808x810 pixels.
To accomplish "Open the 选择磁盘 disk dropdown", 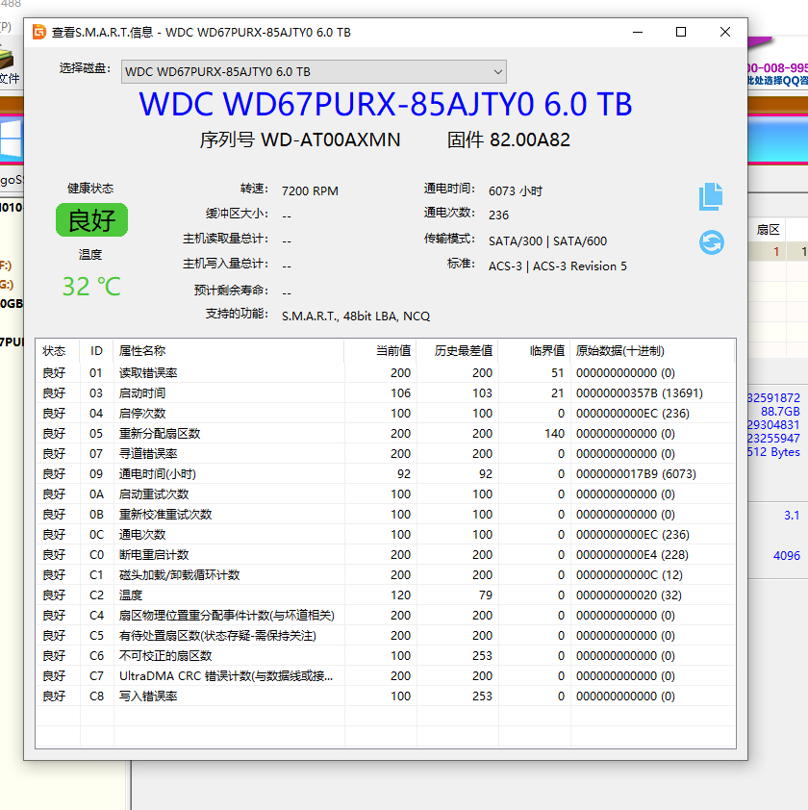I will [313, 72].
